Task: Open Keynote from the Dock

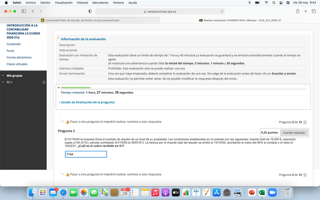Action: [196, 192]
